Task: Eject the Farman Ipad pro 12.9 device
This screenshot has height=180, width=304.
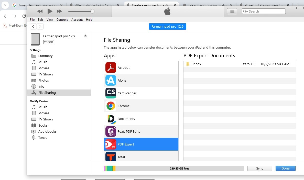Action: tap(85, 36)
